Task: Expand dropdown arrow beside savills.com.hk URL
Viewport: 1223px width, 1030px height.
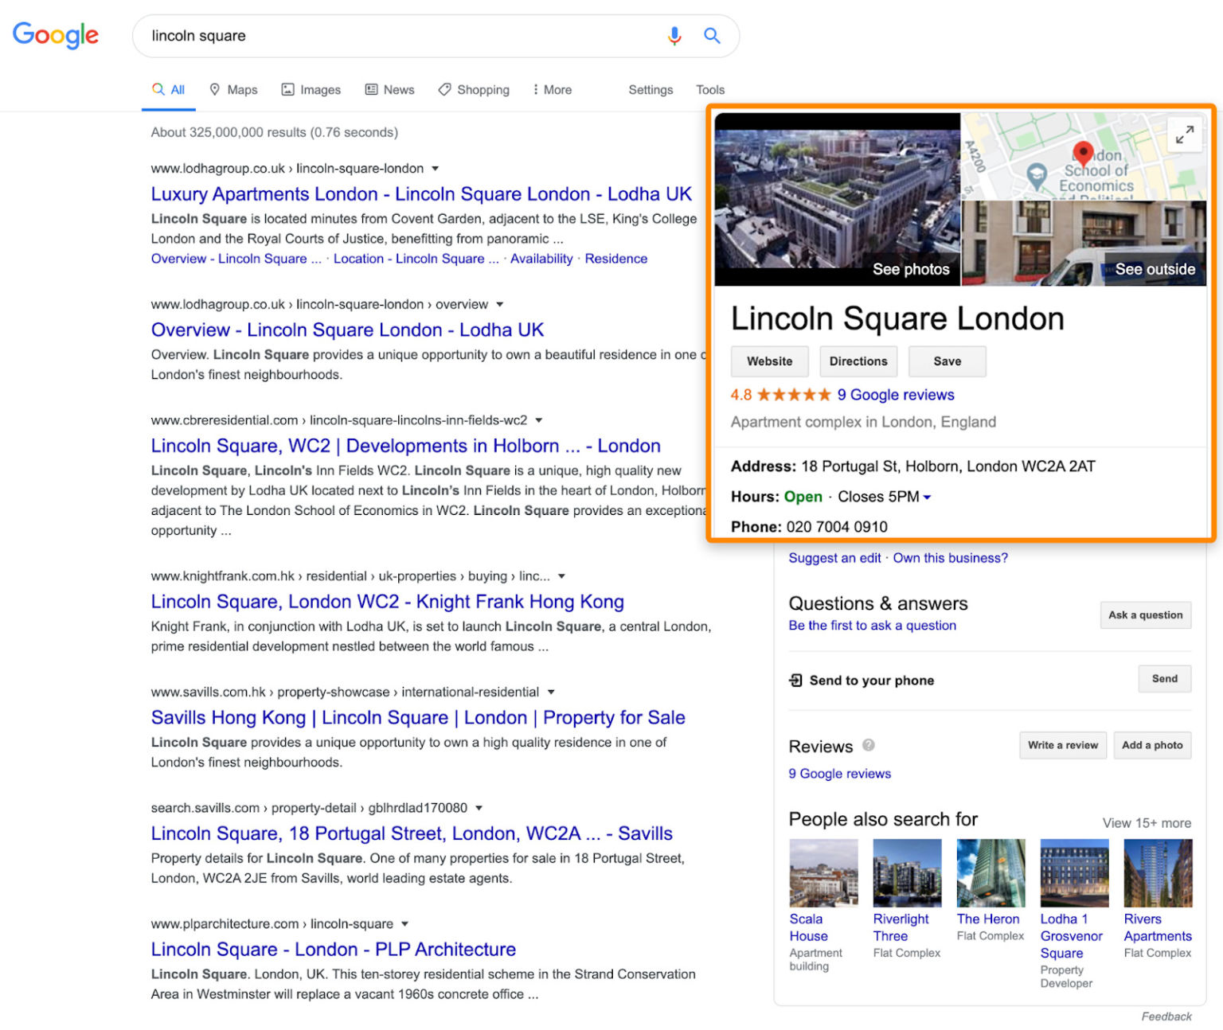Action: click(x=551, y=693)
